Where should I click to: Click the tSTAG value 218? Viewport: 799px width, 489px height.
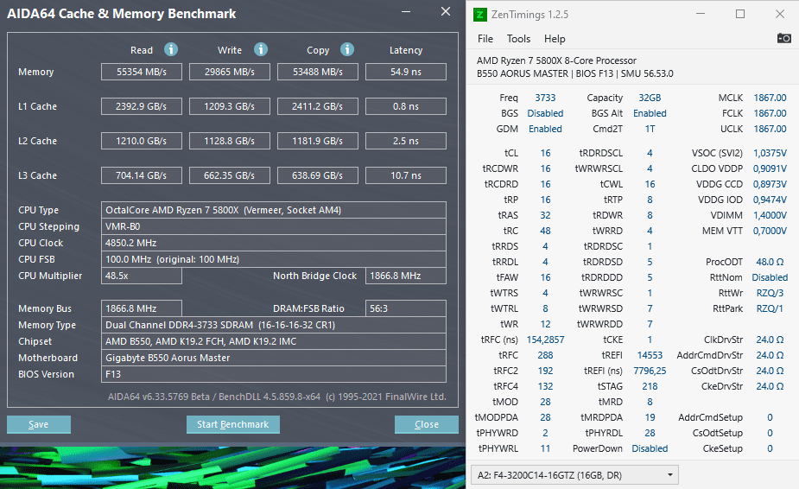tap(650, 386)
